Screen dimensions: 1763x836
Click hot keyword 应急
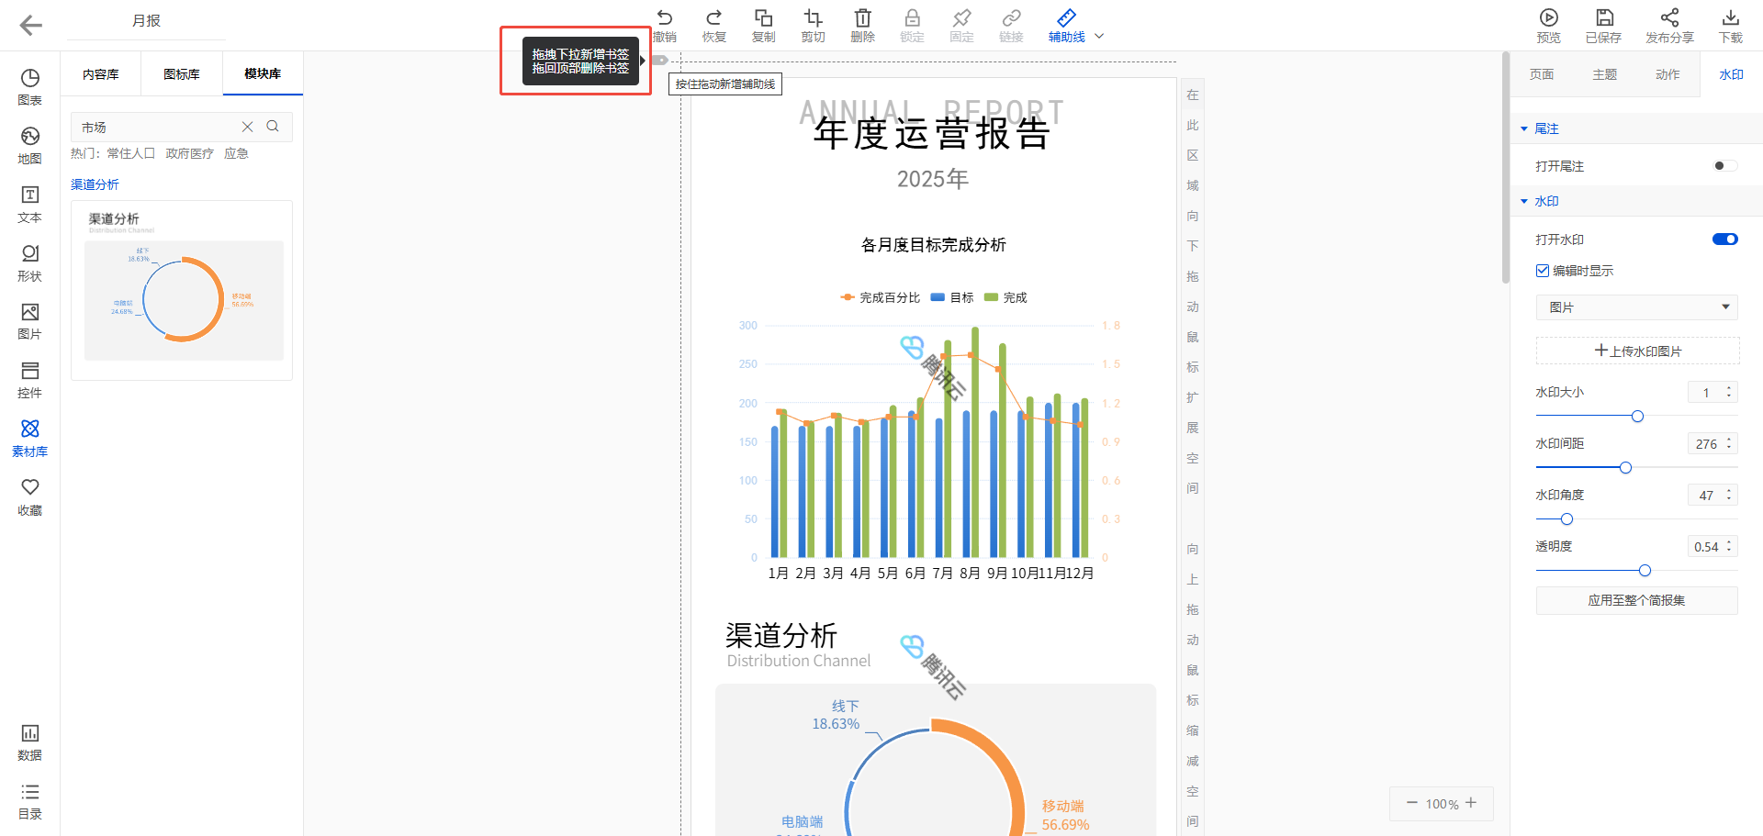[236, 153]
